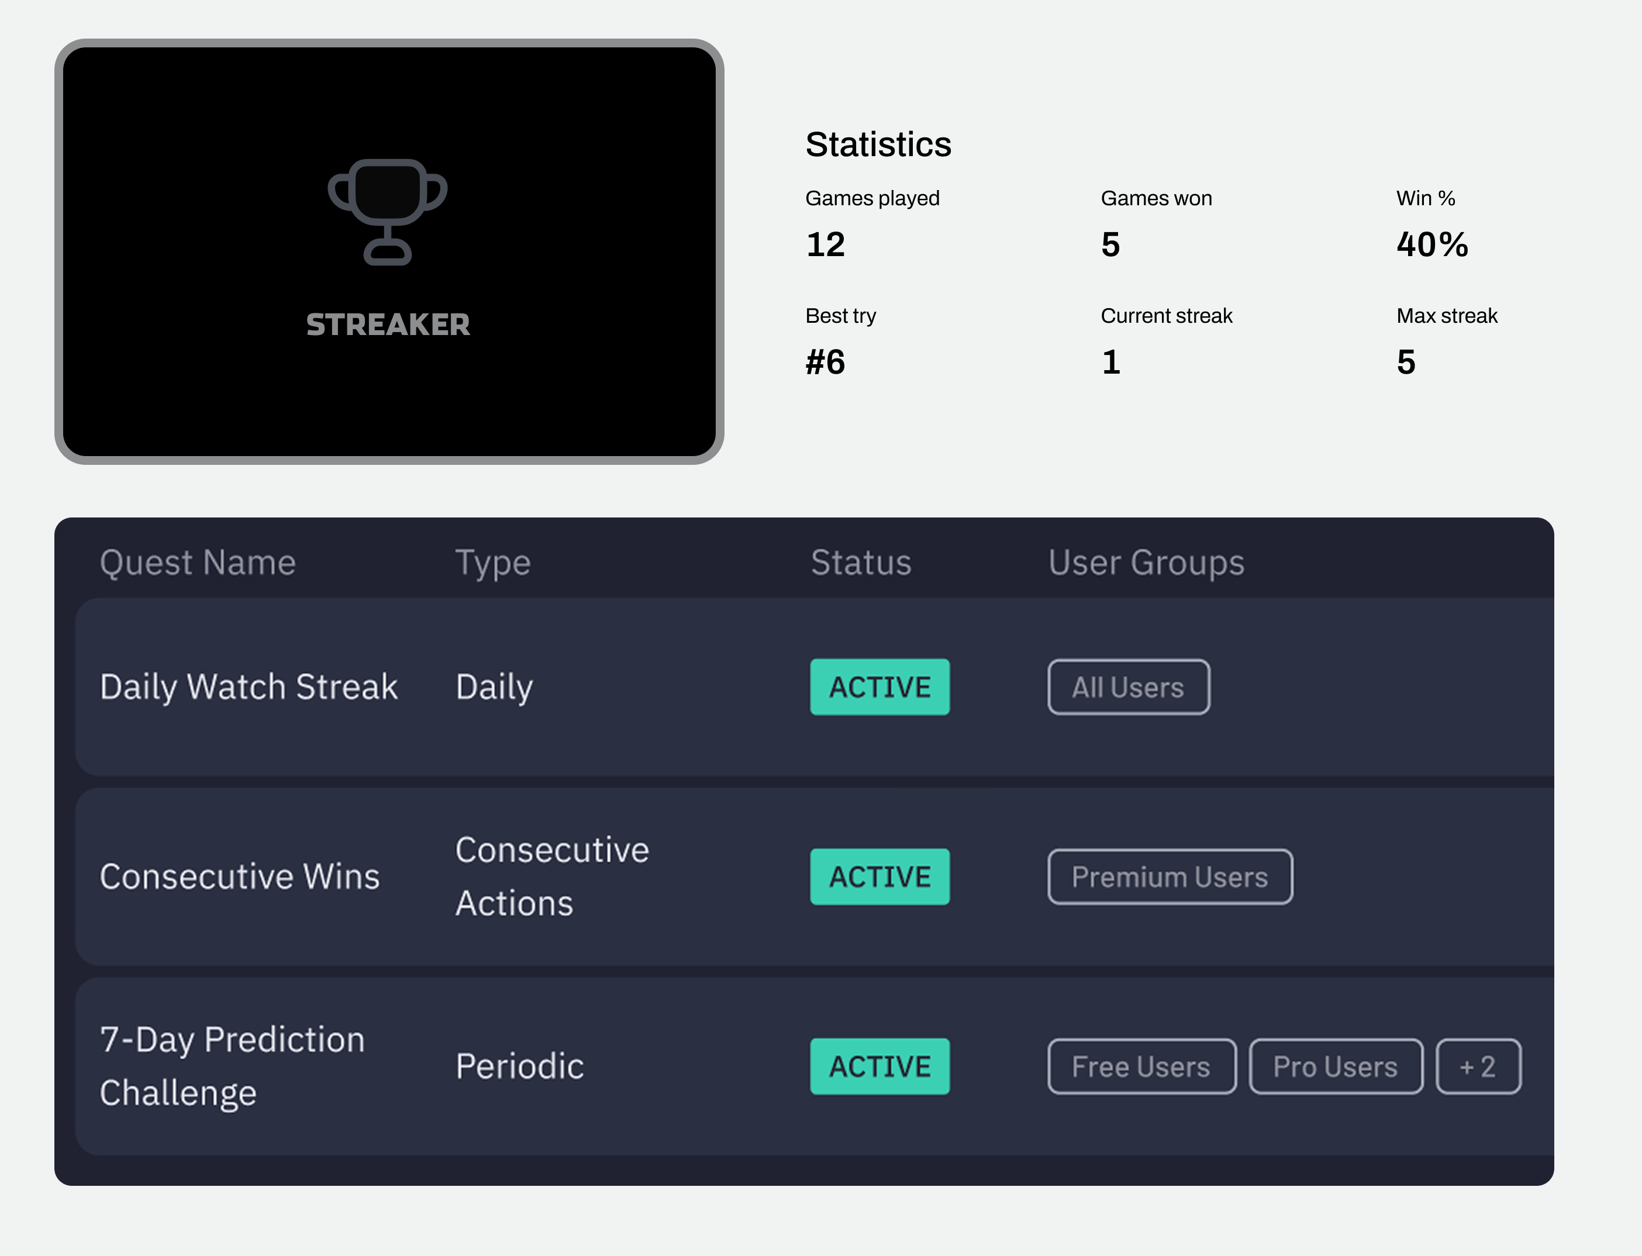Sort by Status column header
The height and width of the screenshot is (1256, 1642).
(x=861, y=562)
